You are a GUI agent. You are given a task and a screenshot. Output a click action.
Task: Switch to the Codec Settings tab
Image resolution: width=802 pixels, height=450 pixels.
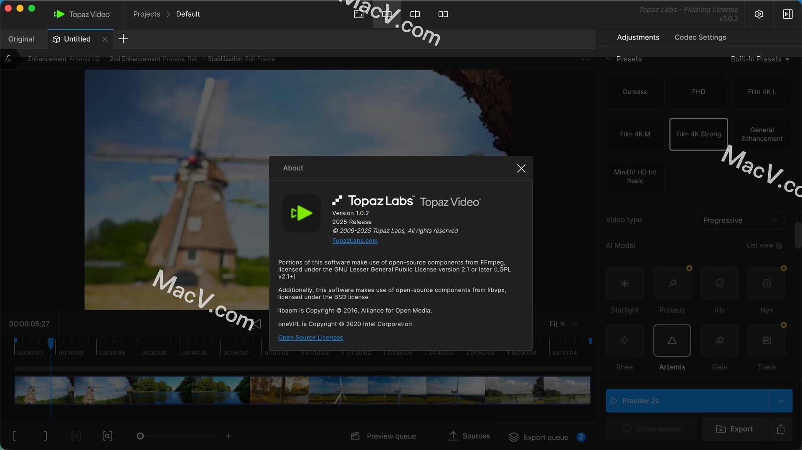700,37
